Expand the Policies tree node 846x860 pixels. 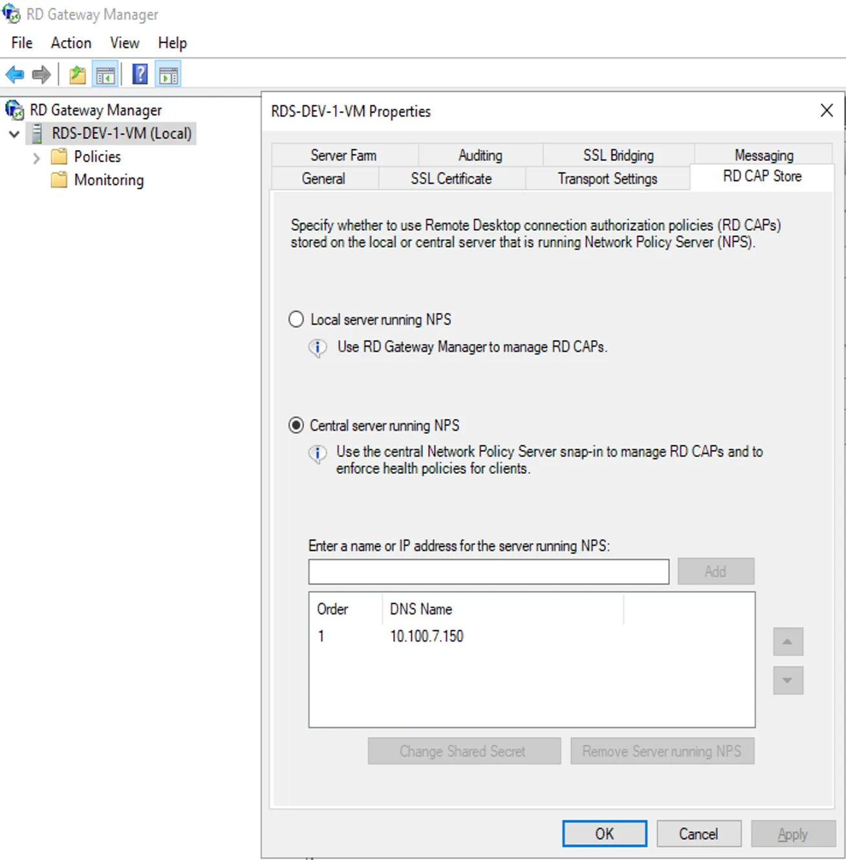point(37,156)
